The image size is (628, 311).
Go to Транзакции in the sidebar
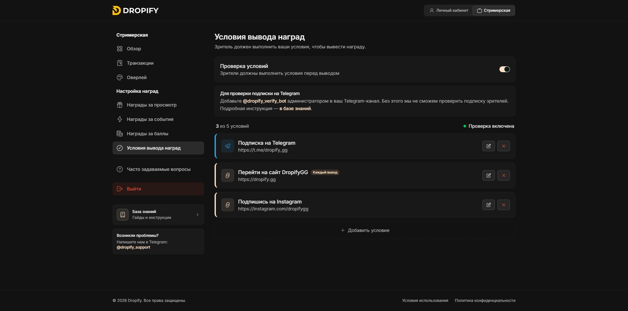(x=158, y=63)
